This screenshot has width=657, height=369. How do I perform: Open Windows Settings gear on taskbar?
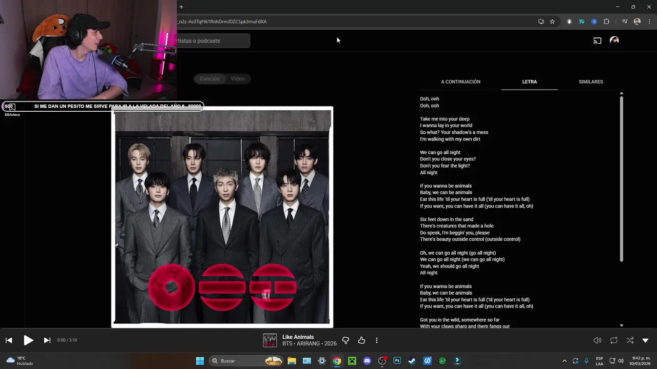[322, 361]
